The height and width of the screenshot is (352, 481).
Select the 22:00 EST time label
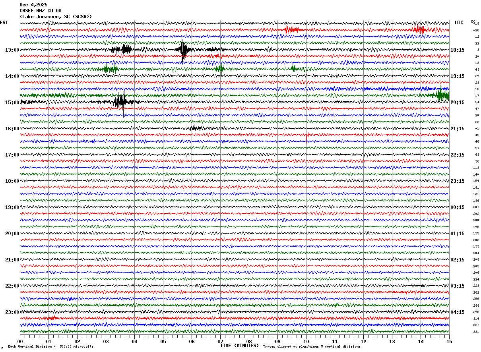[x=12, y=286]
